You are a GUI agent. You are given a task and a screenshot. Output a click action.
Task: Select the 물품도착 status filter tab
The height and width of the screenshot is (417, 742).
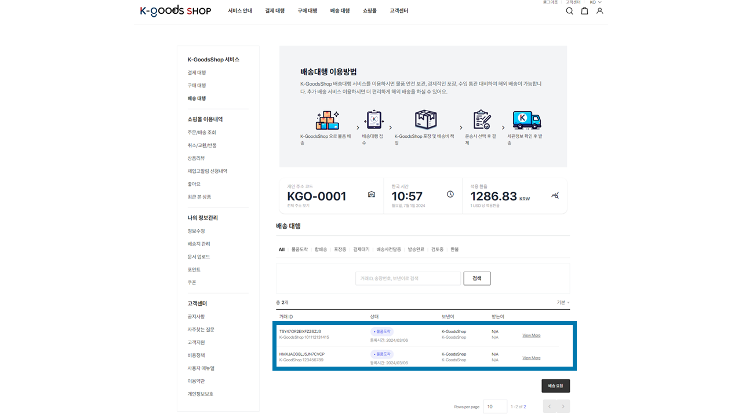click(x=300, y=250)
